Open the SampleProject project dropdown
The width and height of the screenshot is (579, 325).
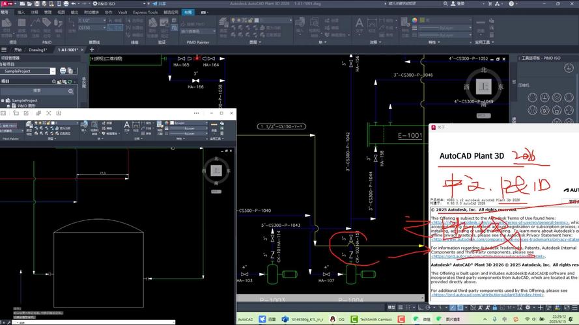click(x=52, y=71)
